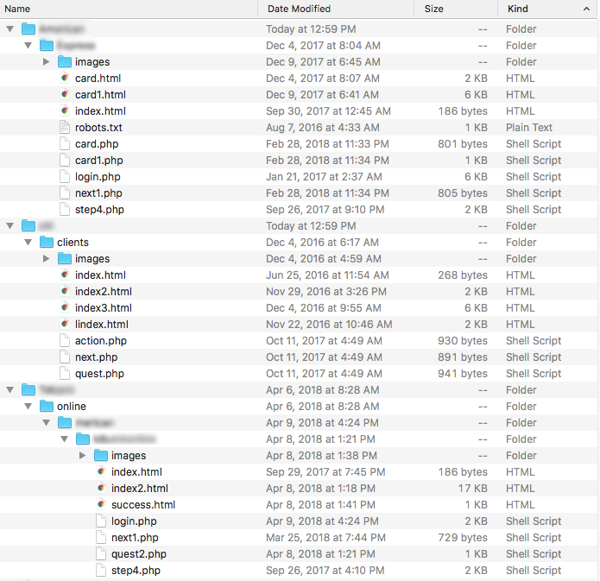Click the blue folder icon for clients
This screenshot has width=600, height=581.
point(47,243)
